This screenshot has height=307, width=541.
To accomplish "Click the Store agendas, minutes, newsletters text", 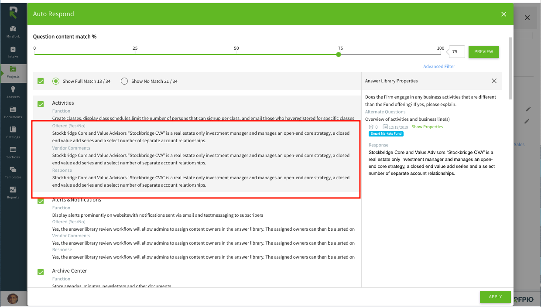I will [x=112, y=286].
